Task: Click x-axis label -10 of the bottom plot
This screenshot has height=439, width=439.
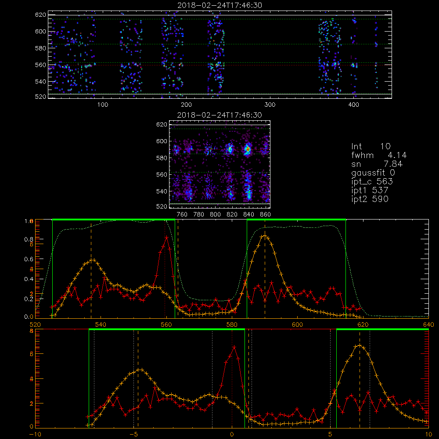Action: tap(35, 434)
